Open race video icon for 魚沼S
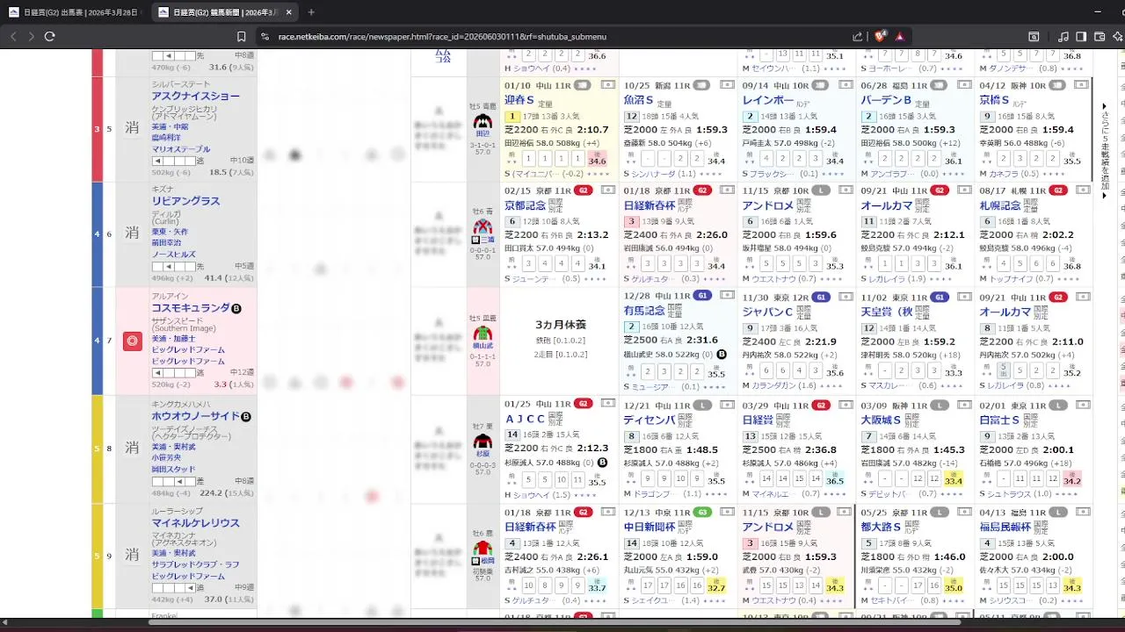Image resolution: width=1125 pixels, height=632 pixels. (727, 85)
